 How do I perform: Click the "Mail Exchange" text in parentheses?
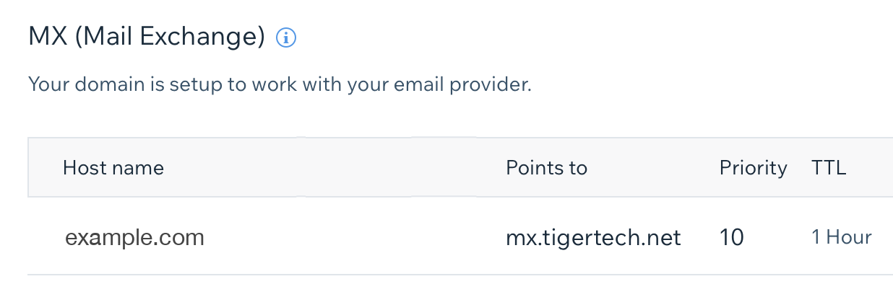(169, 37)
